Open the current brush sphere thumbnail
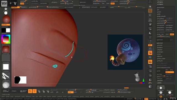This screenshot has width=177, height=100. [x=6, y=85]
